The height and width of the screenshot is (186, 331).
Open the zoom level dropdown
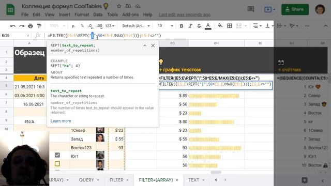(x=57, y=26)
